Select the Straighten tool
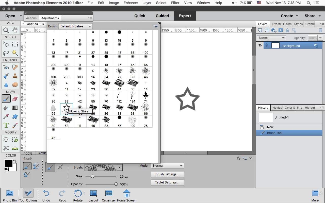The height and width of the screenshot is (203, 325). point(15,148)
